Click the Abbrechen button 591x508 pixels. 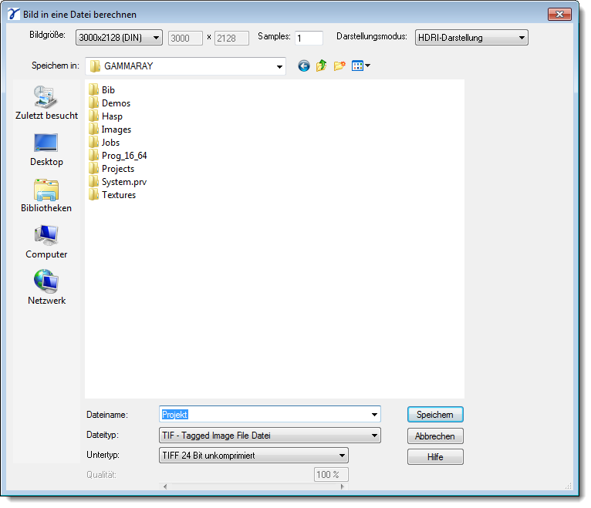tap(435, 436)
